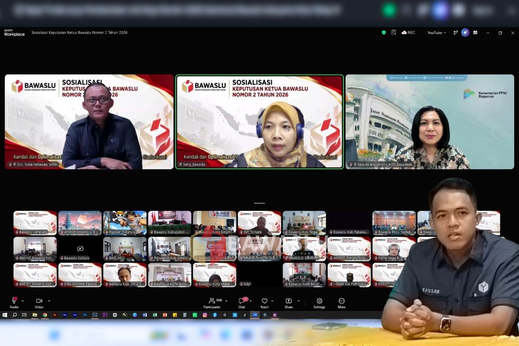
Task: Select the Selvy_Bawaslu speaker video tile
Action: [x=259, y=122]
